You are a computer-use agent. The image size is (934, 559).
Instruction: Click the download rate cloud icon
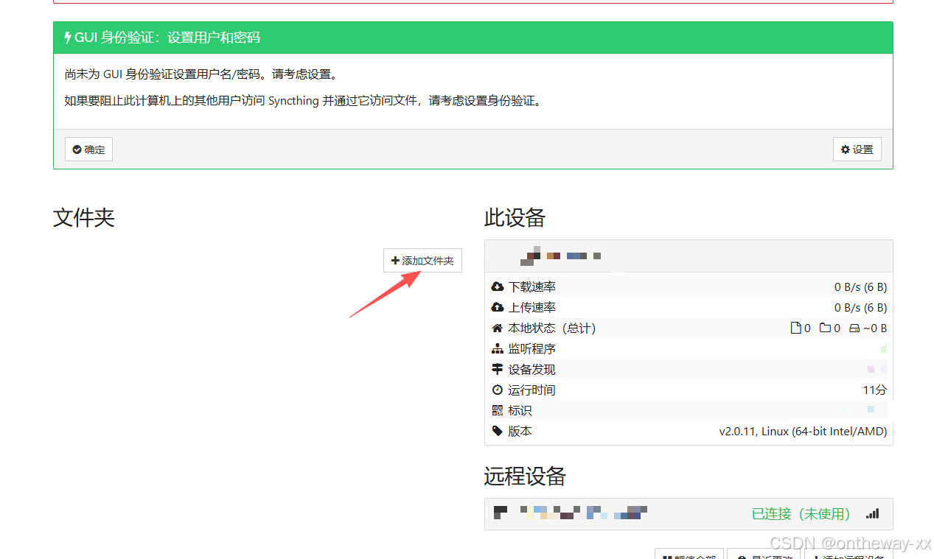point(498,286)
